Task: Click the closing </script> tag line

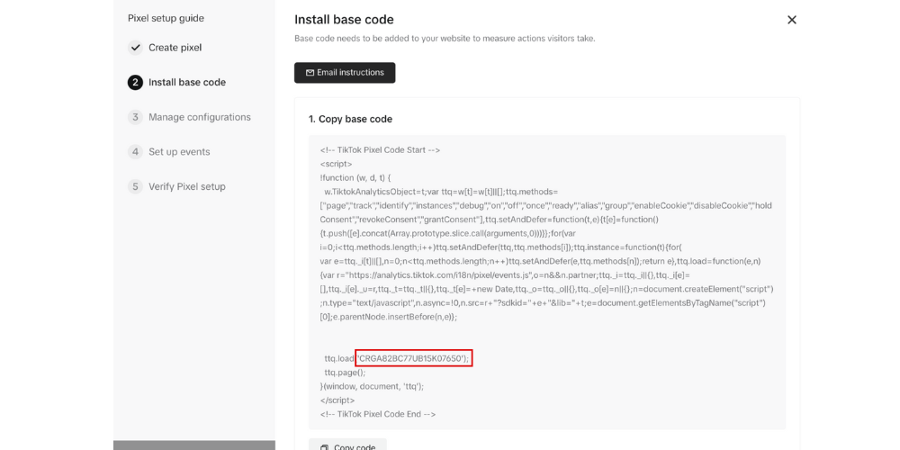Action: point(337,400)
